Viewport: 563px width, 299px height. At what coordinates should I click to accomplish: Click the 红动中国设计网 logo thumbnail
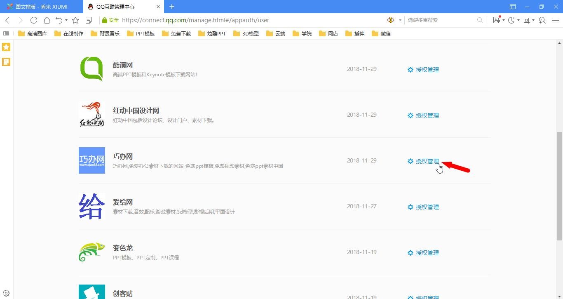91,114
